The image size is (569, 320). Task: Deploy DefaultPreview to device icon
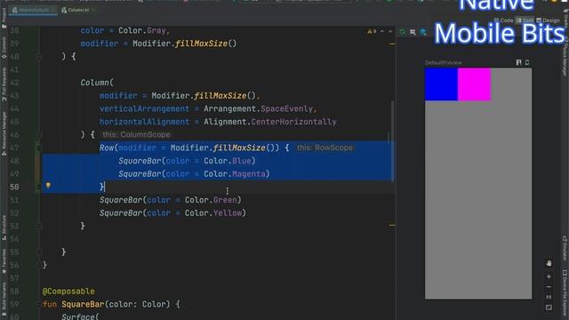(x=527, y=62)
